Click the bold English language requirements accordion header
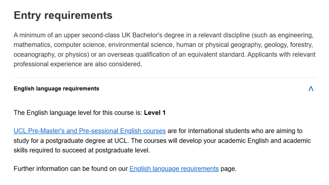The width and height of the screenshot is (329, 185). point(56,89)
